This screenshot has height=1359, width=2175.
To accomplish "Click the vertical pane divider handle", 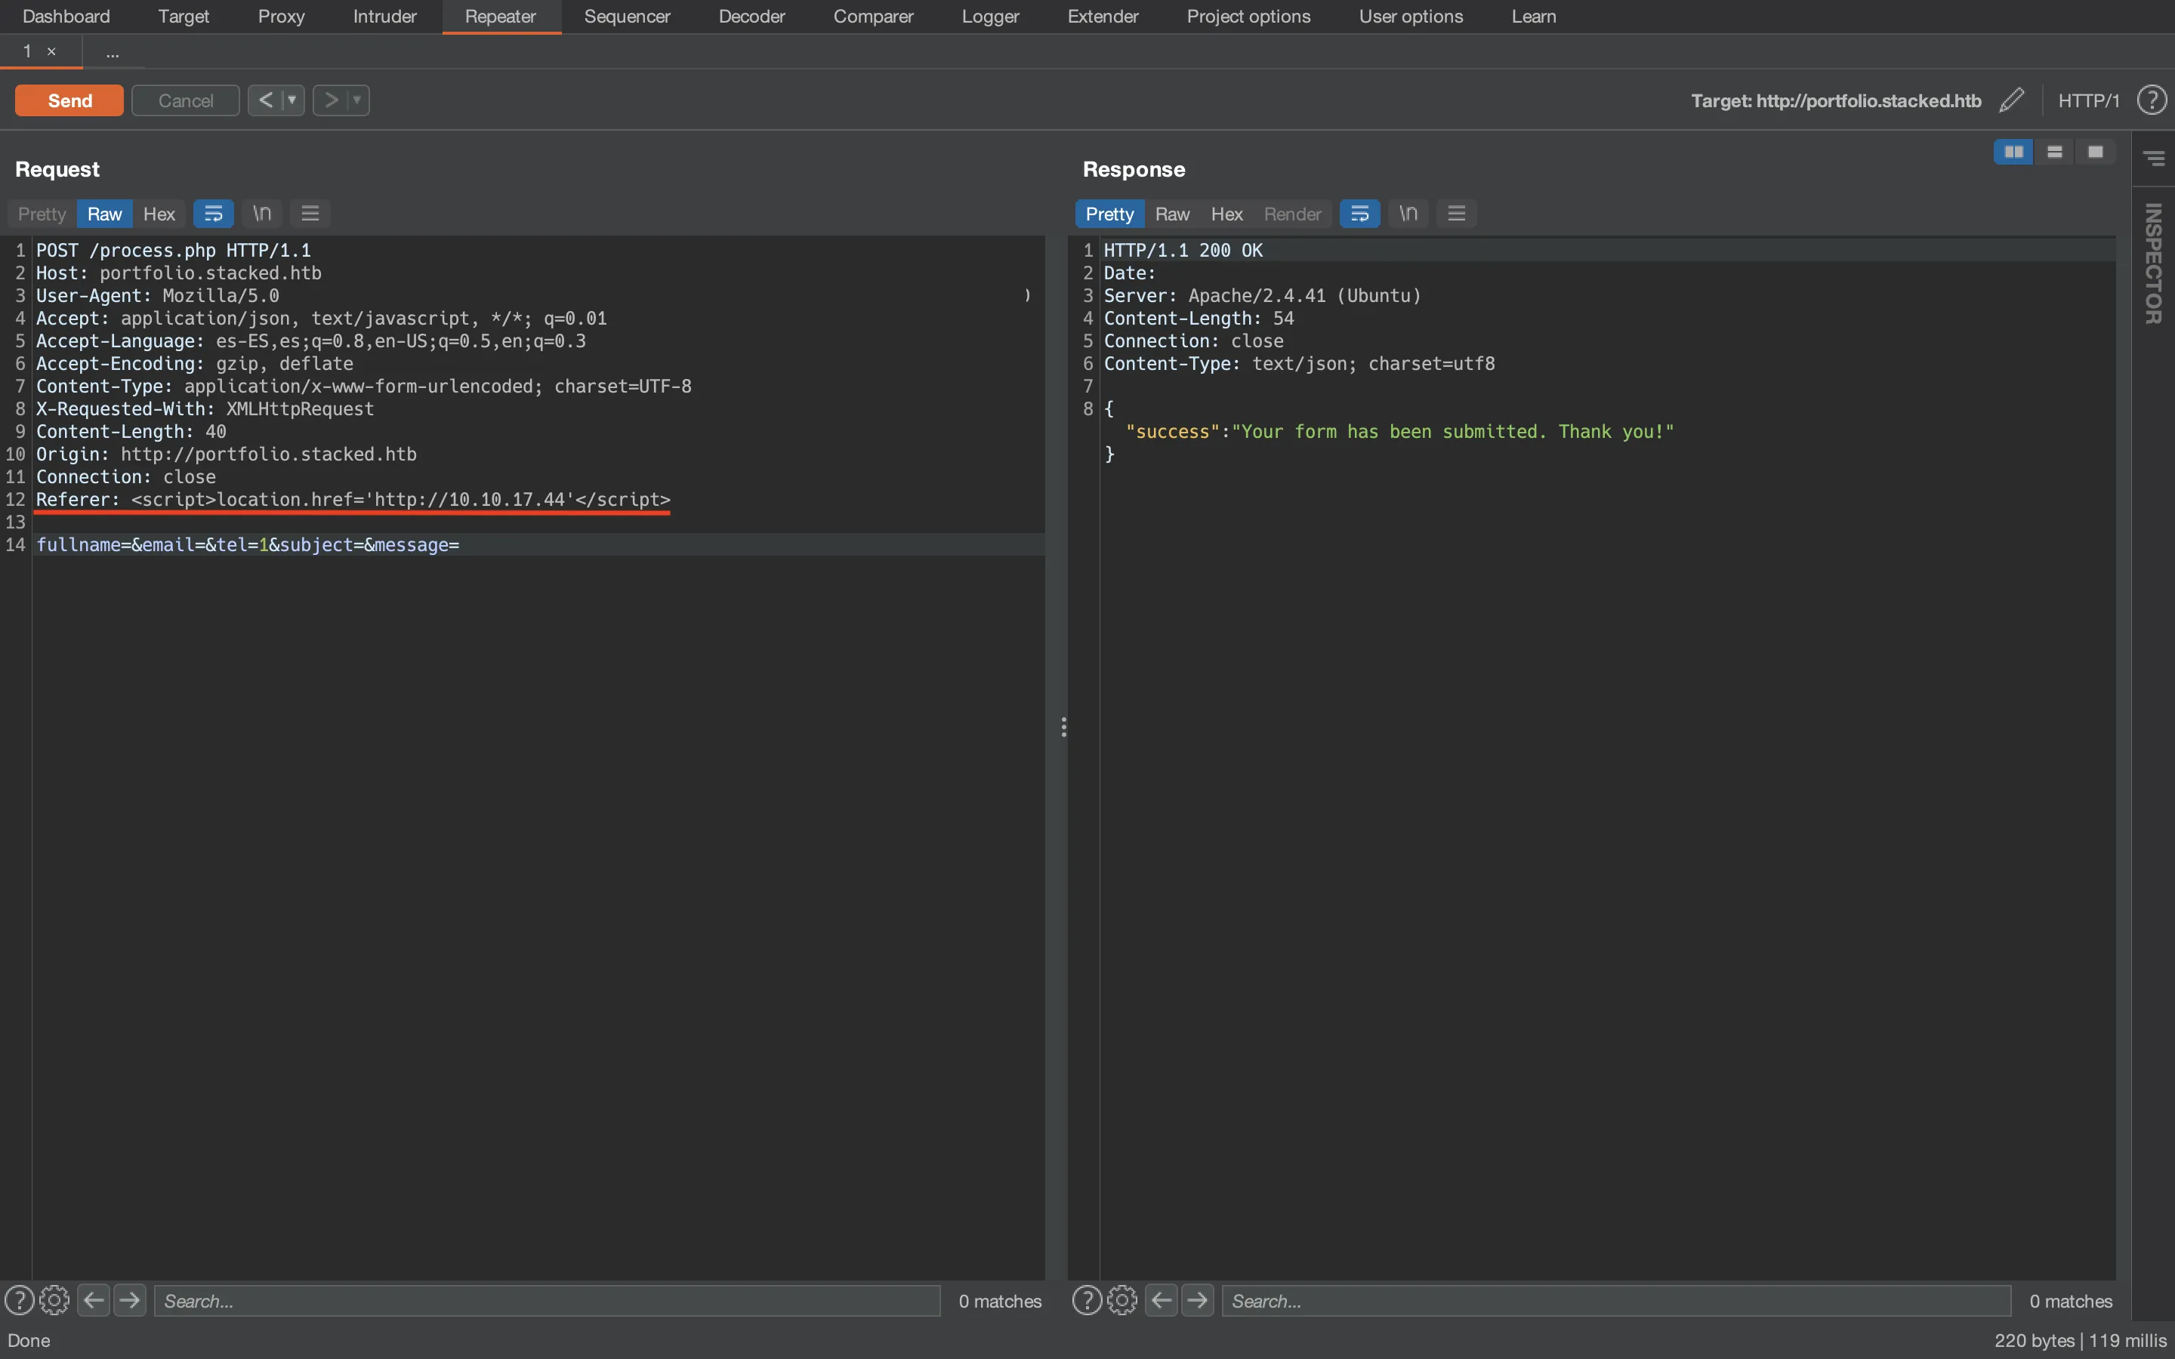I will 1063,726.
